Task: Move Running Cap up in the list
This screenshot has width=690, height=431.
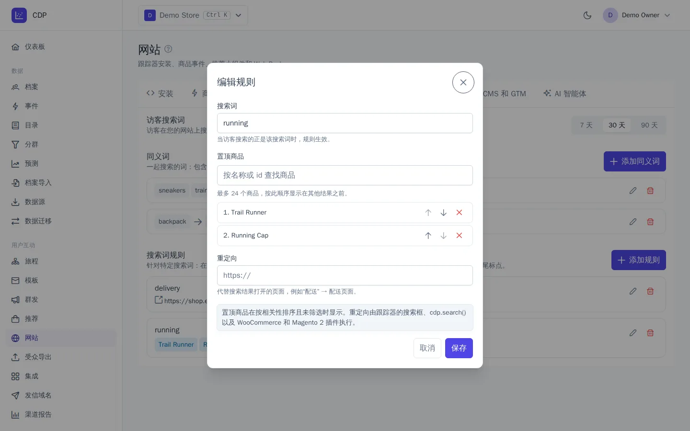Action: tap(428, 236)
